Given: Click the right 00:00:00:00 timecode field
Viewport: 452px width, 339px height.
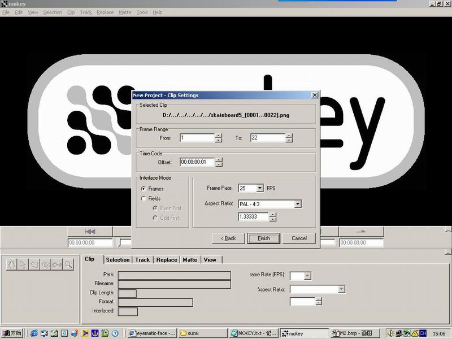Looking at the screenshot, I should click(361, 243).
